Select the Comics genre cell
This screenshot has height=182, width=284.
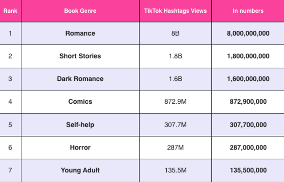[80, 102]
